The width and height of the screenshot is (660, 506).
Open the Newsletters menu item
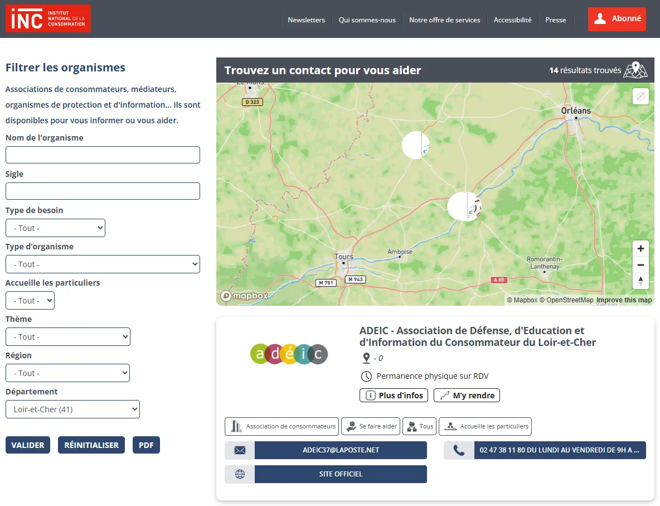tap(307, 20)
